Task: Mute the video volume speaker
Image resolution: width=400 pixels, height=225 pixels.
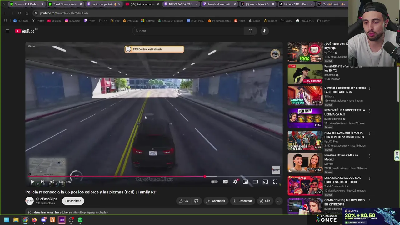Action: 52,182
